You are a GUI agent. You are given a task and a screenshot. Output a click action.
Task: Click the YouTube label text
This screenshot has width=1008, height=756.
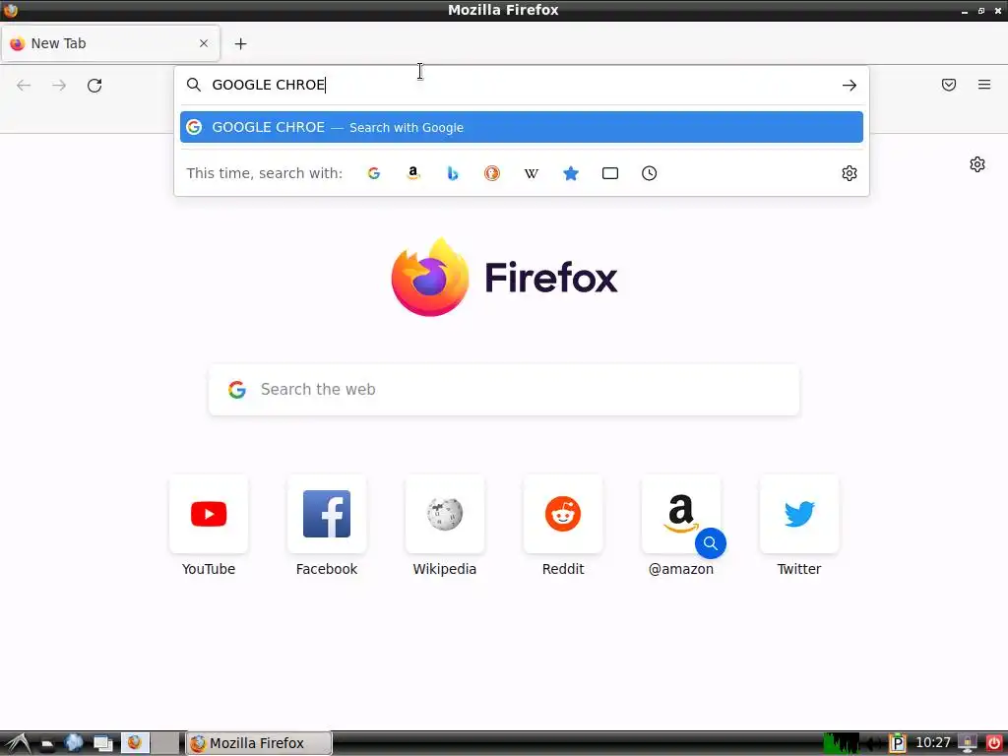pos(209,569)
